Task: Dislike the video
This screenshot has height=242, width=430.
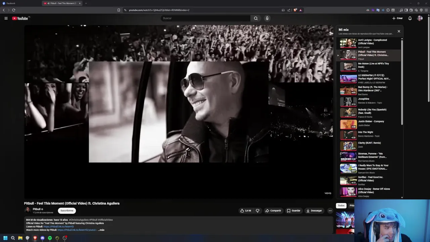Action: click(258, 211)
